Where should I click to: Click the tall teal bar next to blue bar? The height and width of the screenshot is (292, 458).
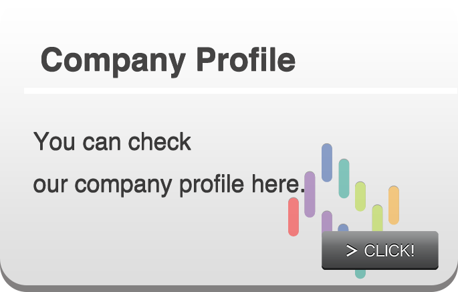tap(344, 178)
